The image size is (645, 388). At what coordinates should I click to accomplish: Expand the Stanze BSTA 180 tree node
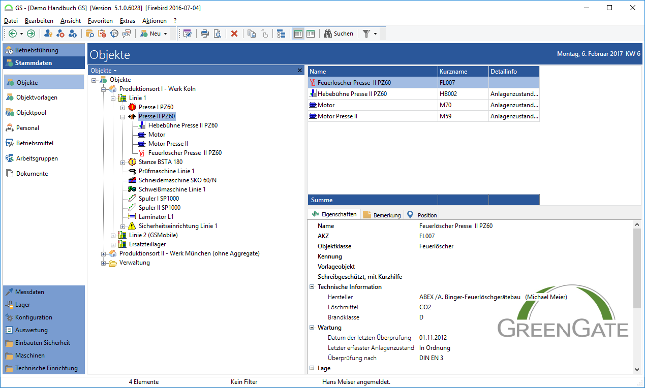pyautogui.click(x=122, y=162)
